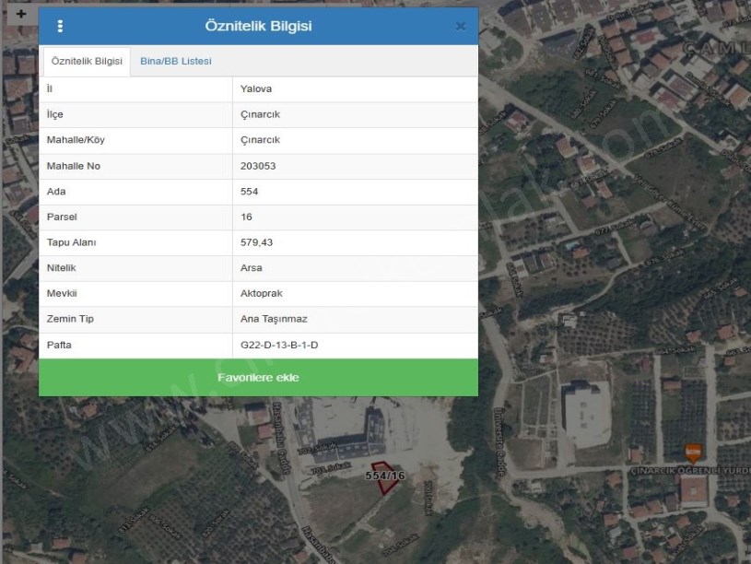The height and width of the screenshot is (564, 751).
Task: Open the three-dot options menu
Action: click(60, 27)
